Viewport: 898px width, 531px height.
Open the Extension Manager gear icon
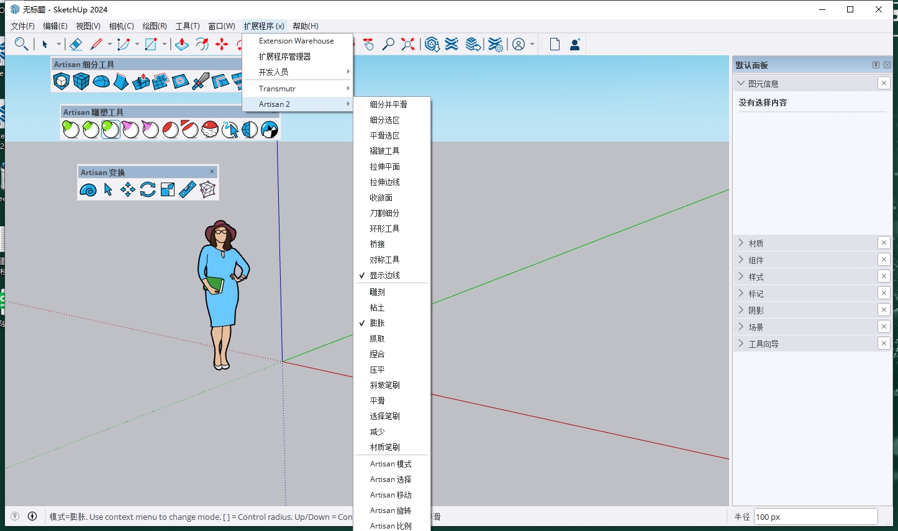tap(495, 44)
